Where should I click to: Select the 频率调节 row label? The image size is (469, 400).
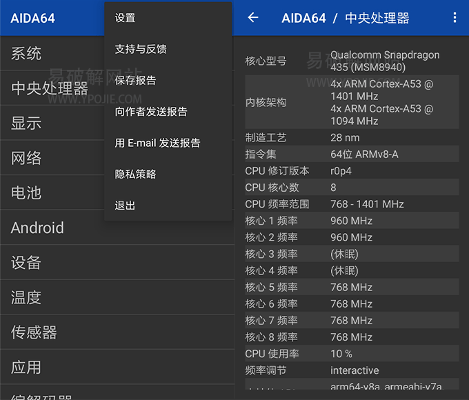pyautogui.click(x=266, y=370)
